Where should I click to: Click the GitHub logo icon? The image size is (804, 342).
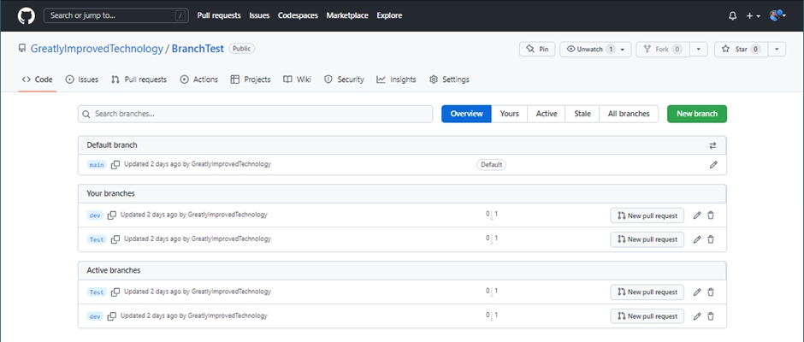pos(27,15)
